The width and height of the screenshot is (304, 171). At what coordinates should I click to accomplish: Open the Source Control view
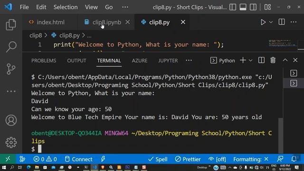(11, 69)
